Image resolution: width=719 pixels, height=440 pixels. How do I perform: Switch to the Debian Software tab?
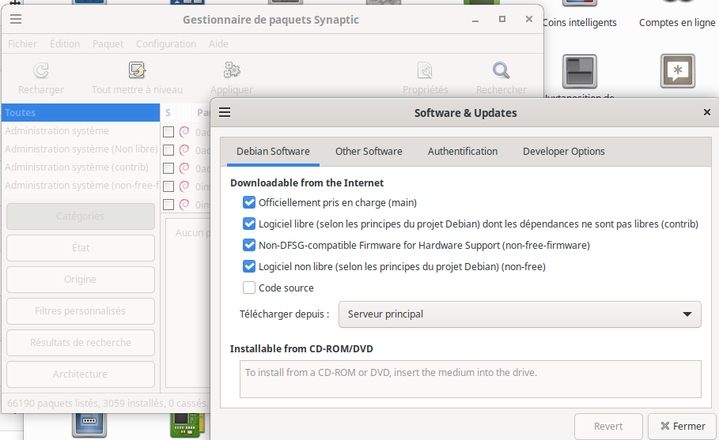point(273,151)
